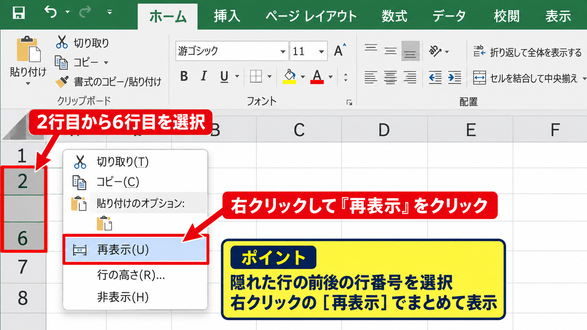Expand the ribbon コピー dropdown arrow
587x330 pixels.
coord(106,63)
